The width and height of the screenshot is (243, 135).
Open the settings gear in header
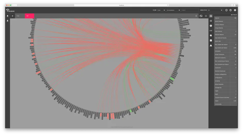[235, 10]
